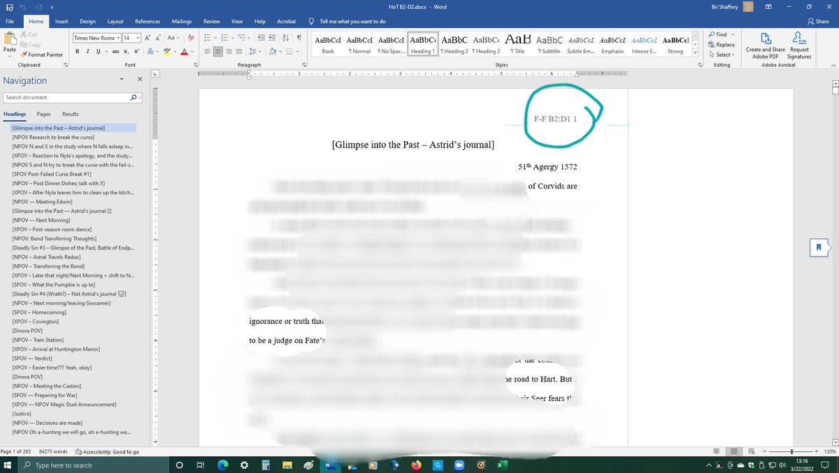Jump to [Dinora POV] after Covington heading
The height and width of the screenshot is (473, 839).
pos(27,330)
